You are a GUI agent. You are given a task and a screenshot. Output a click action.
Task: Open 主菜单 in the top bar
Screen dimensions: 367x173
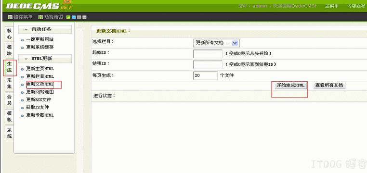[332, 6]
